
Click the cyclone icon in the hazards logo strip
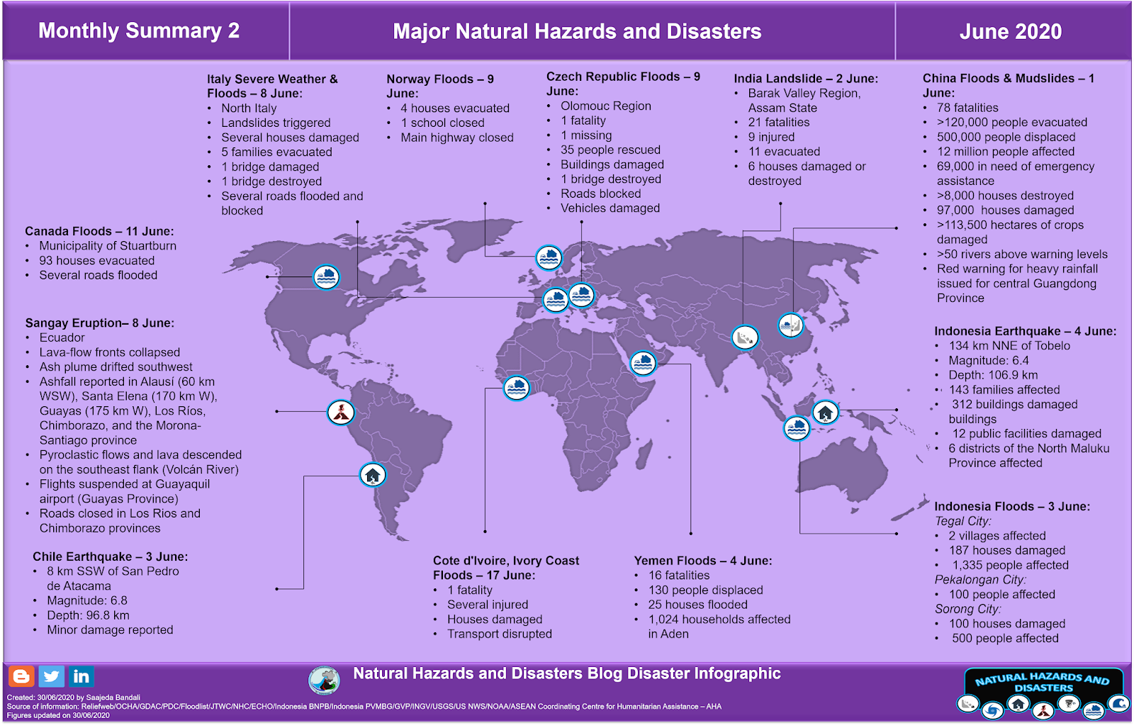[992, 710]
